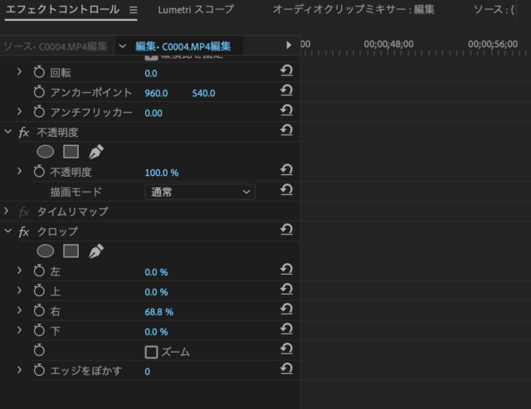This screenshot has height=409, width=531.
Task: Reset the ズーム parameter
Action: point(286,349)
